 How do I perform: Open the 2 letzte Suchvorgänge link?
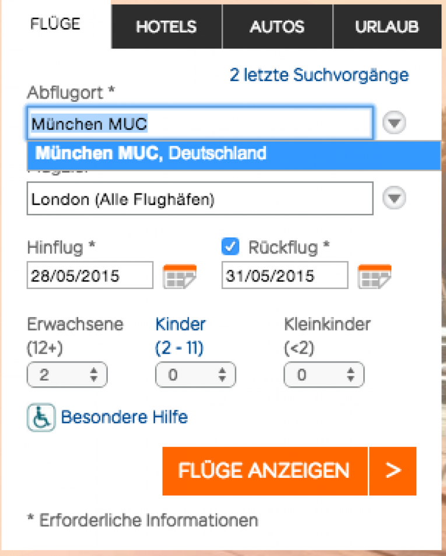pyautogui.click(x=319, y=75)
